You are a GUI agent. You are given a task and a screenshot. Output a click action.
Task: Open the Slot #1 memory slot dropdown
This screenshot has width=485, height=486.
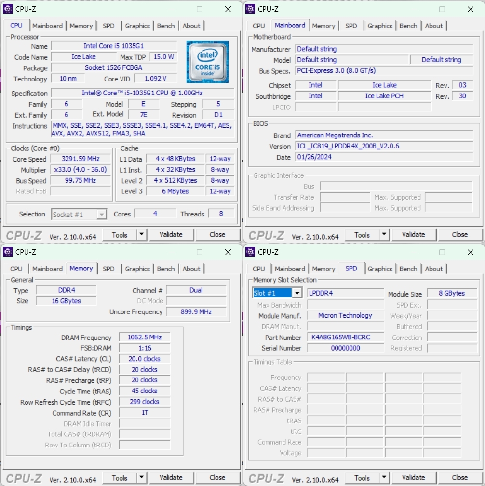click(x=297, y=293)
